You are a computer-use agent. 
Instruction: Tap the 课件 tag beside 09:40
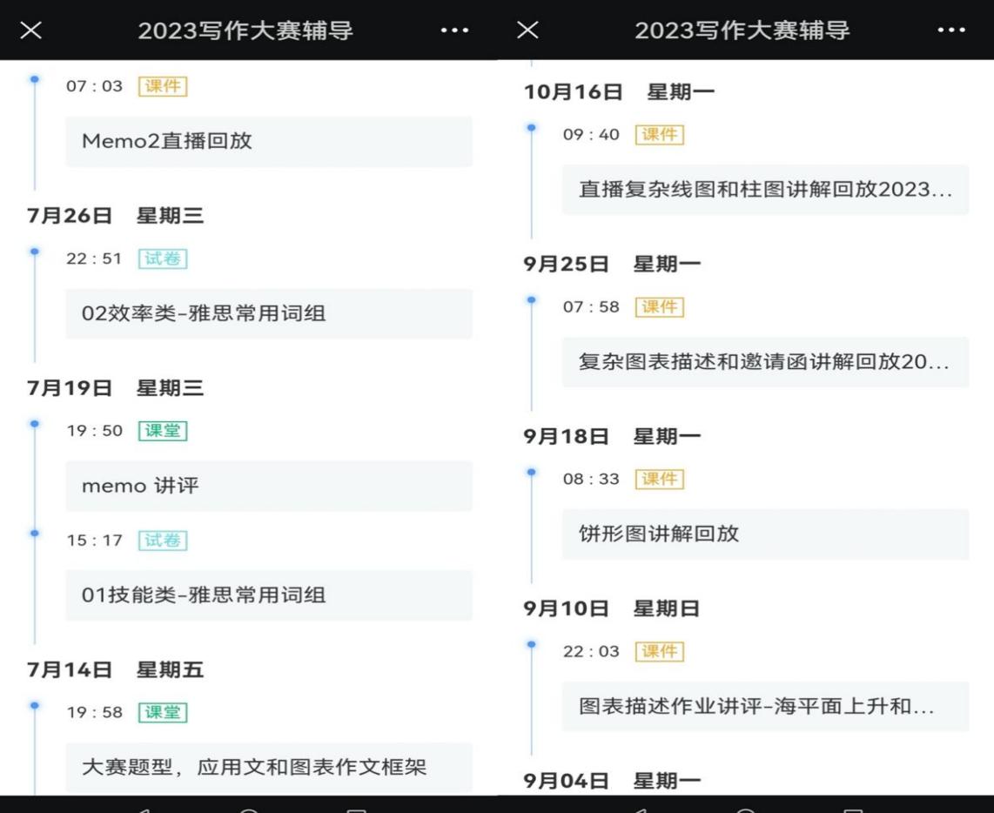[660, 135]
